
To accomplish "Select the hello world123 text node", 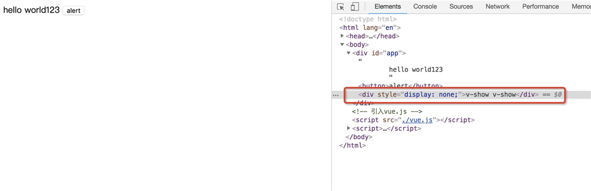I will (x=416, y=70).
